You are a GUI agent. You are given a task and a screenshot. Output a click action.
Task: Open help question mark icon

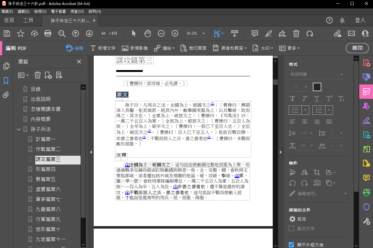point(329,20)
